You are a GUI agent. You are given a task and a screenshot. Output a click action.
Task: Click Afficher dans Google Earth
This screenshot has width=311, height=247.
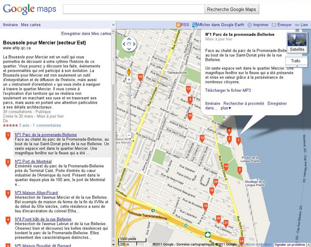pyautogui.click(x=218, y=25)
